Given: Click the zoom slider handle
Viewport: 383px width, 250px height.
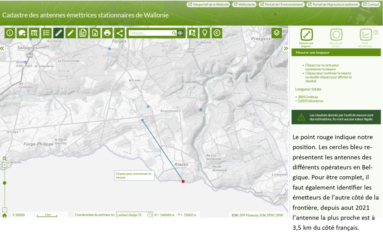Looking at the screenshot, I should coord(4,183).
